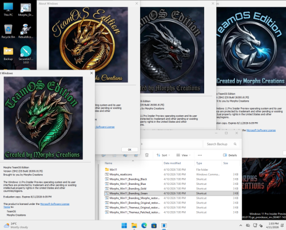
Task: Show hidden system tray icons chevron
Action: point(241,225)
